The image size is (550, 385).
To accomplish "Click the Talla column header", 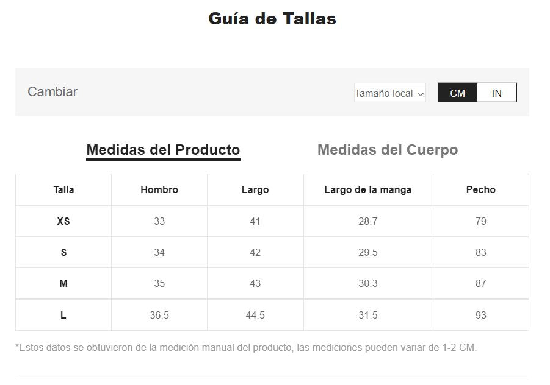I will pos(63,189).
